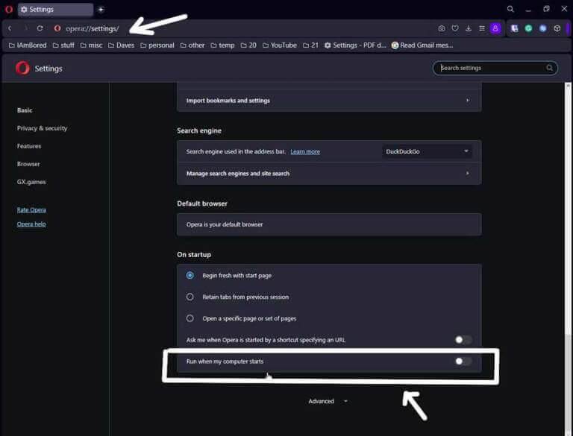Open easy setup sliders icon

pyautogui.click(x=482, y=28)
